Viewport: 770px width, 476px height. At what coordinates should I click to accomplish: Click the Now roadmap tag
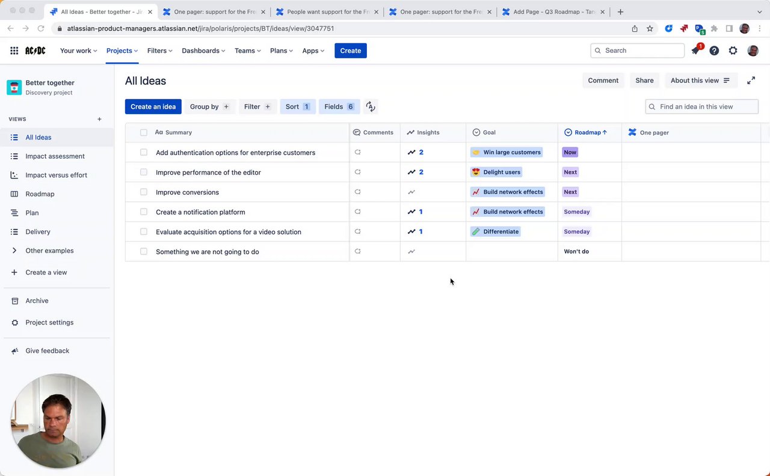tap(570, 153)
